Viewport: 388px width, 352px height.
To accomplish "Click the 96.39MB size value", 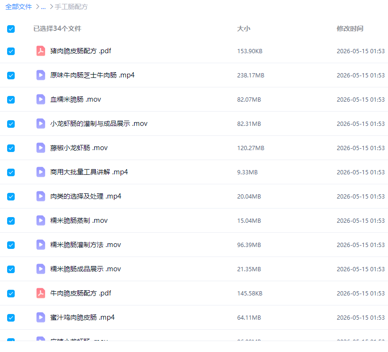I will pos(249,245).
